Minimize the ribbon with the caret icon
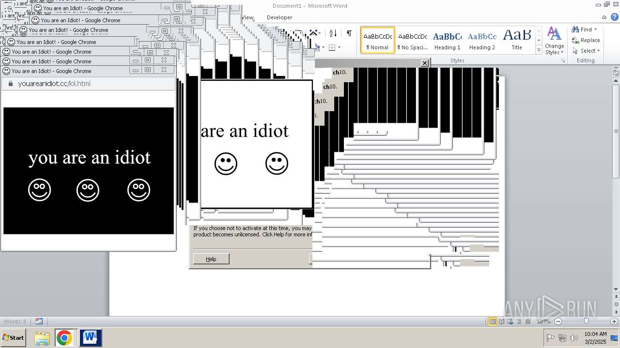This screenshot has height=348, width=620. (x=605, y=17)
